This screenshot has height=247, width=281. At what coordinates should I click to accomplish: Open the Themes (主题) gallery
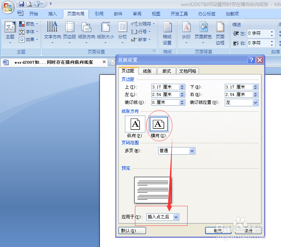coord(10,33)
